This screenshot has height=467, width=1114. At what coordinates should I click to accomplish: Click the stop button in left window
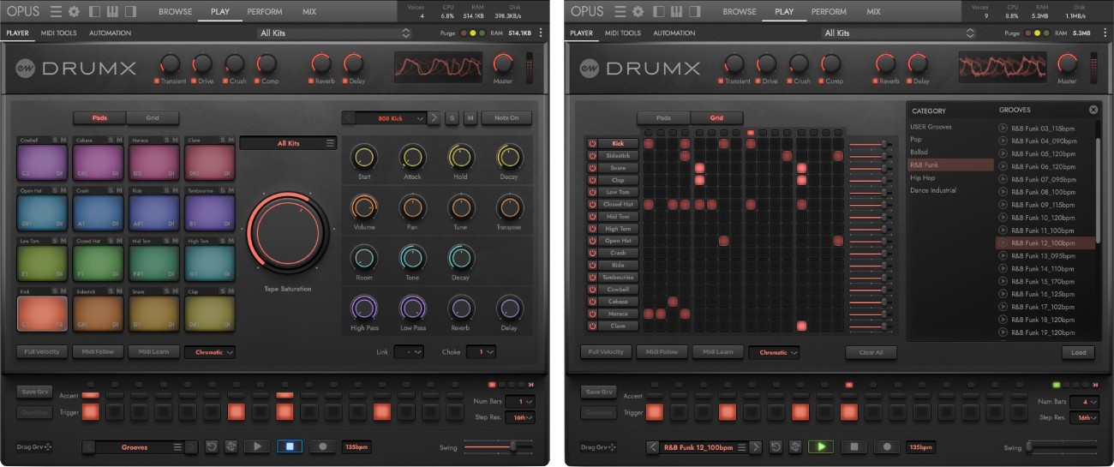coord(289,446)
